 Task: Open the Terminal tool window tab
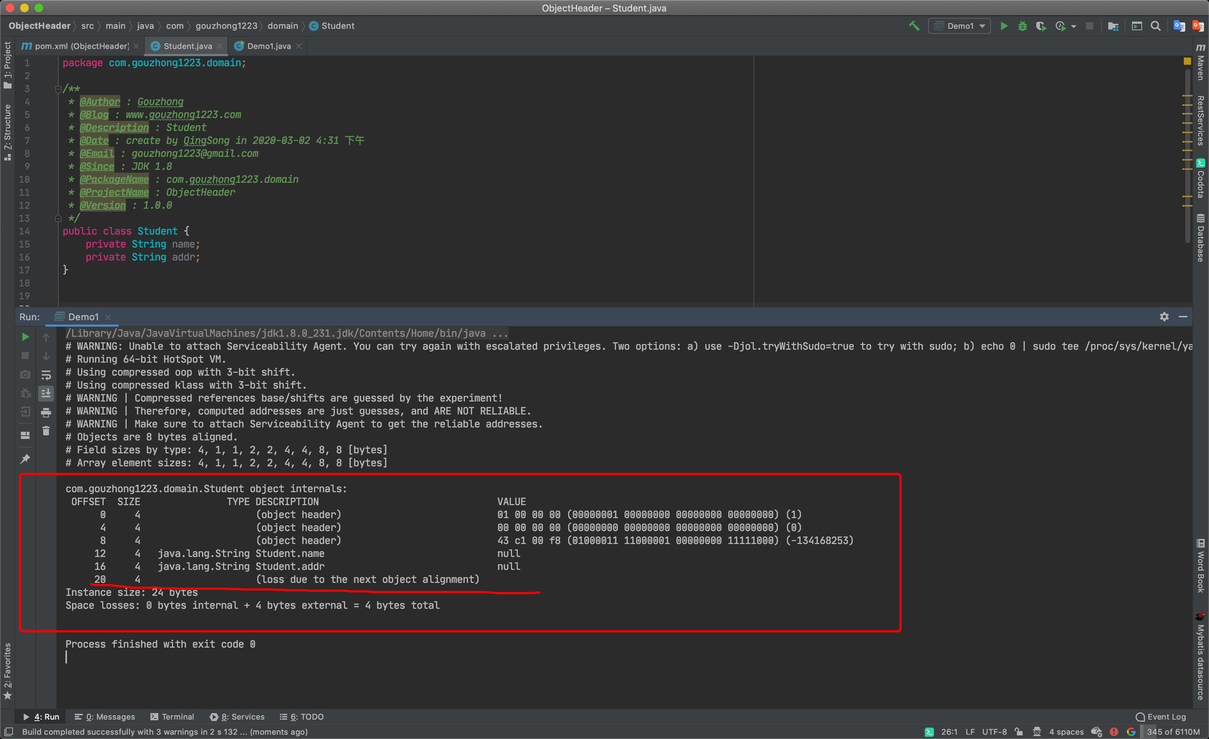(x=172, y=716)
